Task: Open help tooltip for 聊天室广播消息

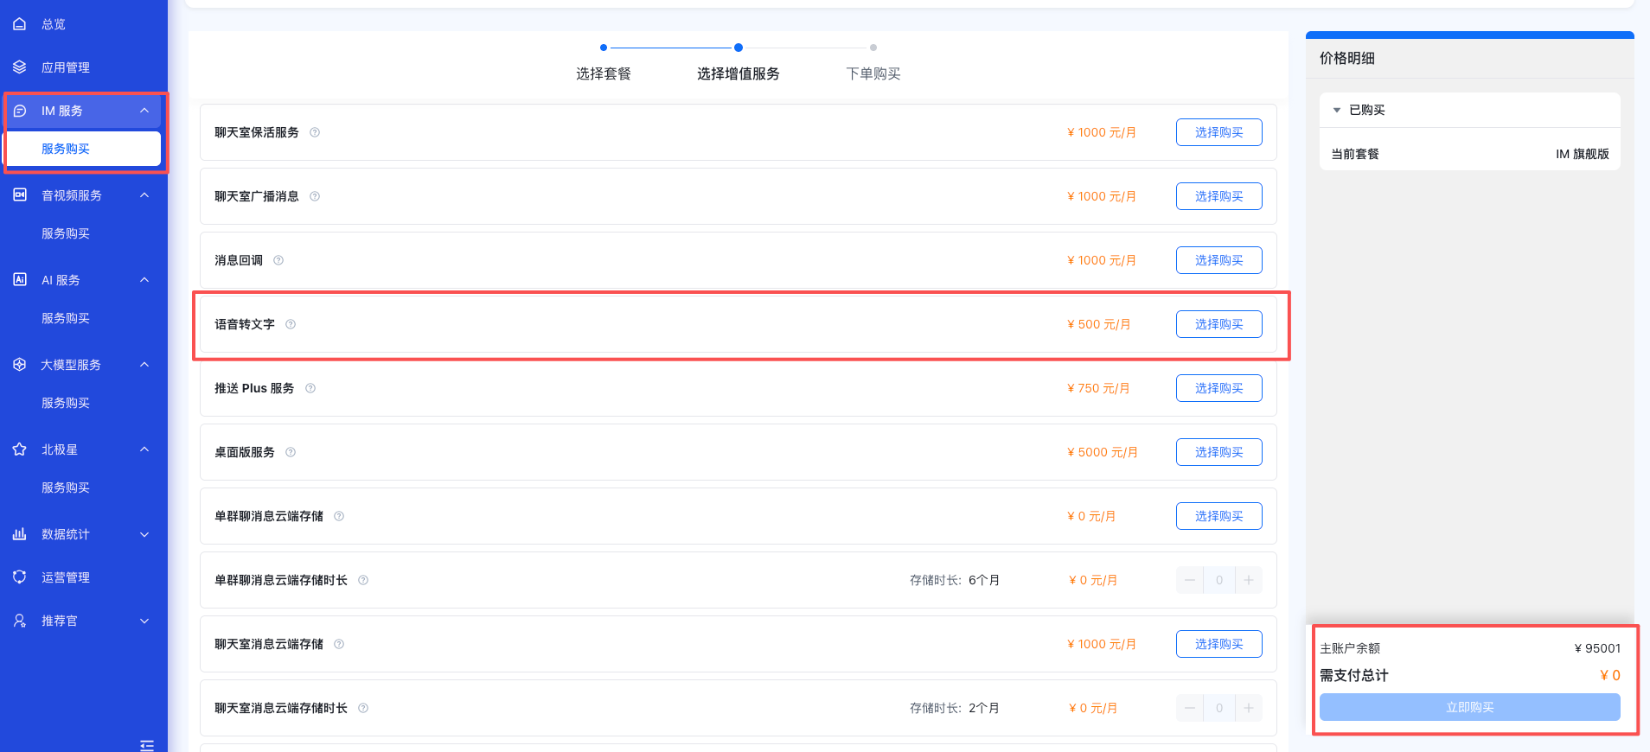Action: point(315,196)
